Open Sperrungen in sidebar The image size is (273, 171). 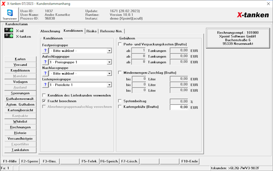point(20,93)
